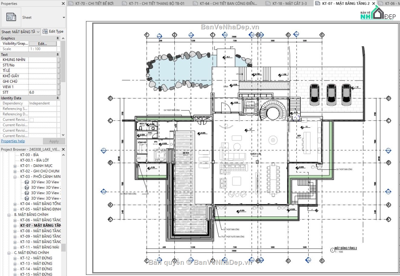Click Properties scrollbar down arrow
This screenshot has height=276, width=400.
(x=63, y=135)
